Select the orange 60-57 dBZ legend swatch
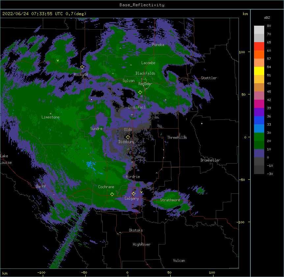This screenshot has width=284, height=277. tap(259, 54)
